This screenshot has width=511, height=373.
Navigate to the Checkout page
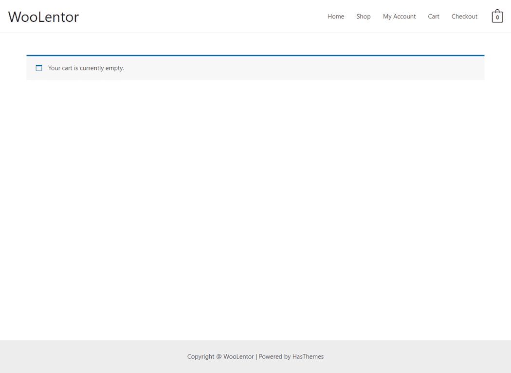464,17
